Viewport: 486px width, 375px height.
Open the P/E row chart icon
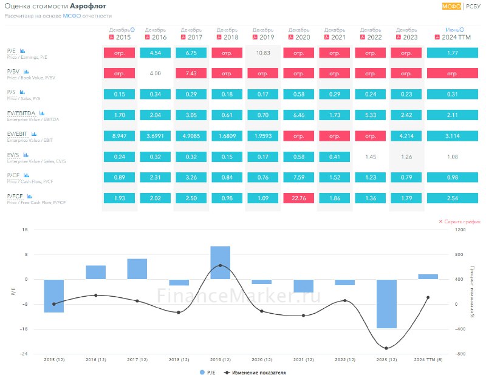[x=22, y=51]
